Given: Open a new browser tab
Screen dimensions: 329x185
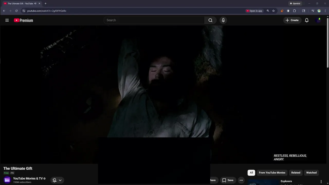Looking at the screenshot, I should 45,4.
